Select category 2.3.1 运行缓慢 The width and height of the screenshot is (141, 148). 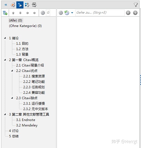point(34,104)
